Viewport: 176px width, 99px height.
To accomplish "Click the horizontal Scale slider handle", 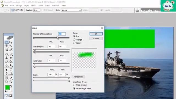I will [69, 78].
